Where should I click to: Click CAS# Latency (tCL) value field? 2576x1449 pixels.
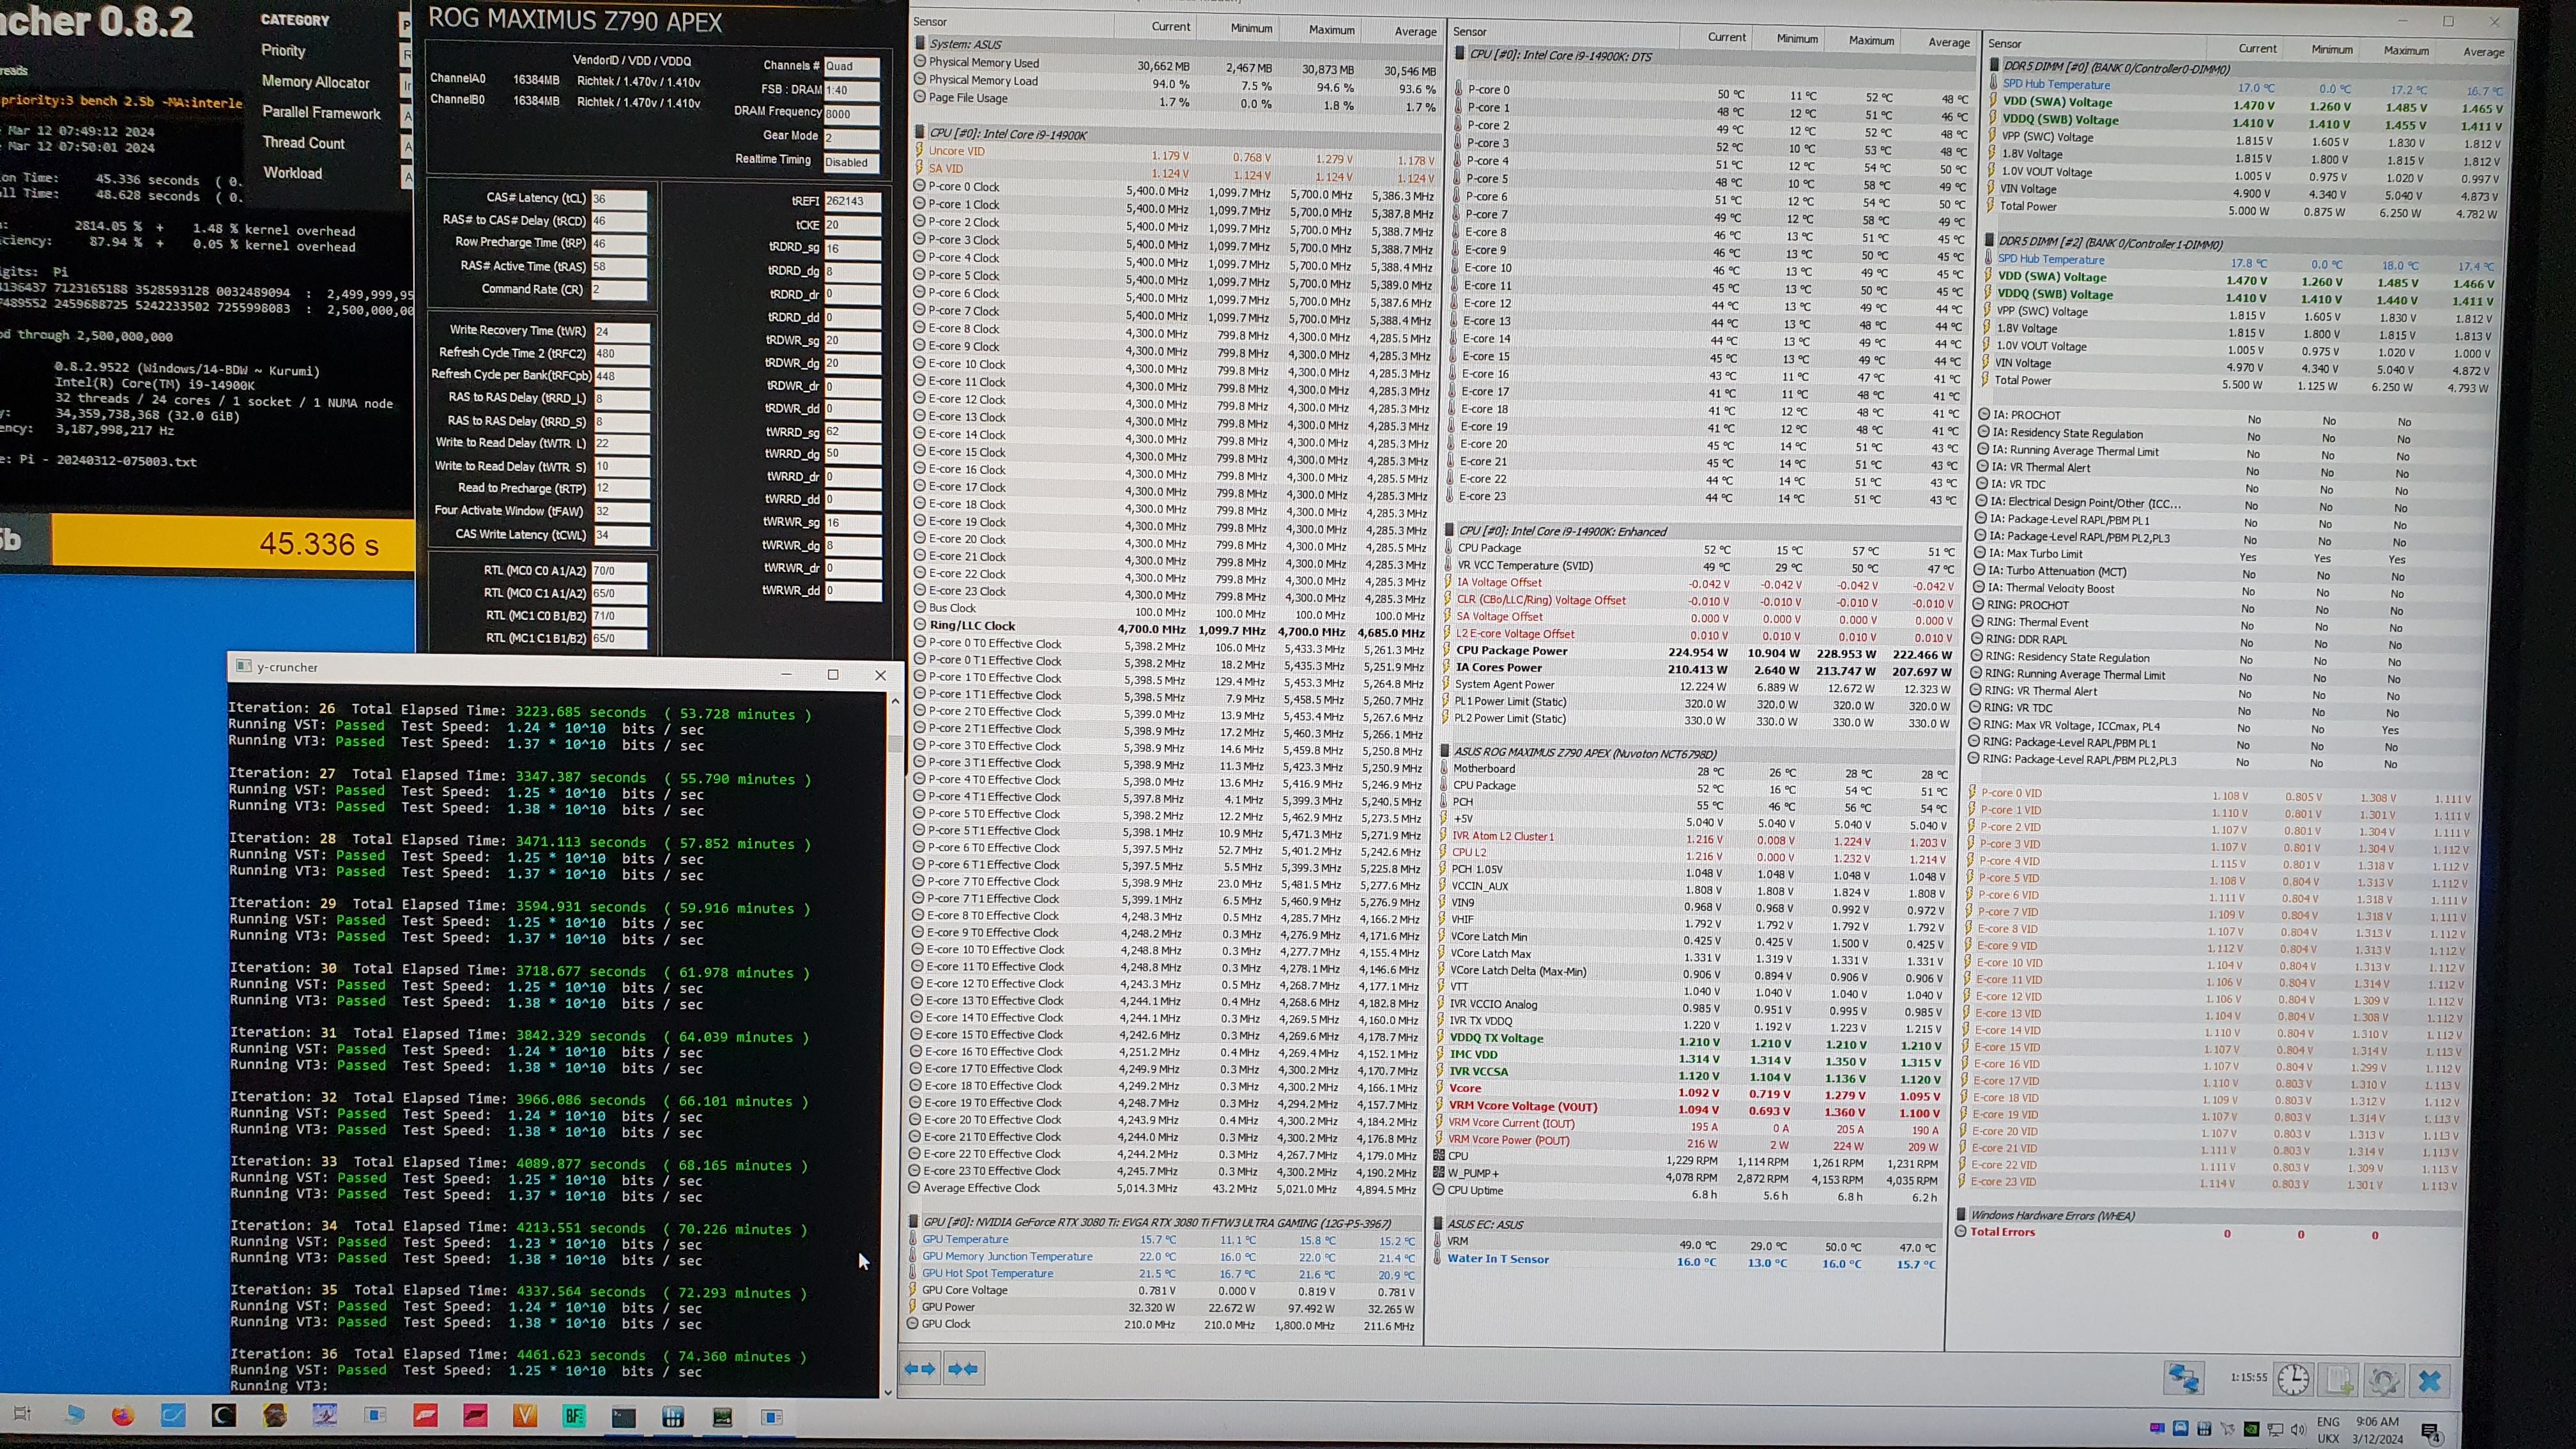click(x=619, y=199)
